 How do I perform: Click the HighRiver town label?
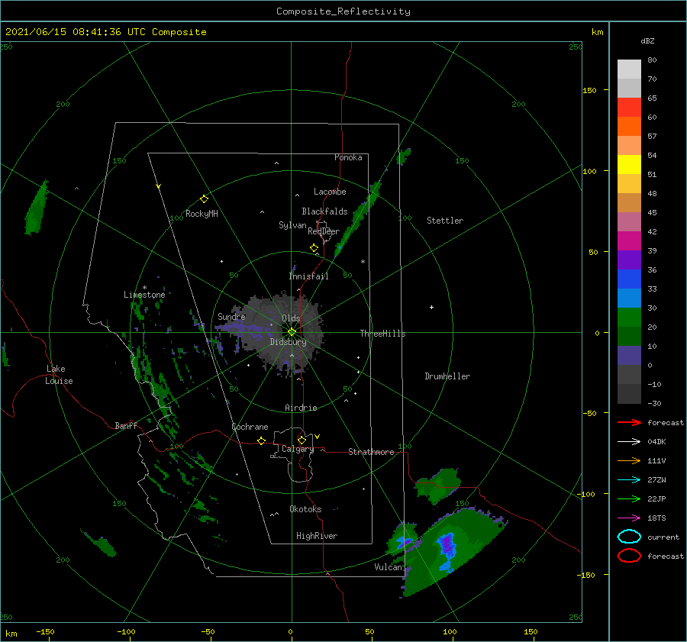click(x=317, y=536)
